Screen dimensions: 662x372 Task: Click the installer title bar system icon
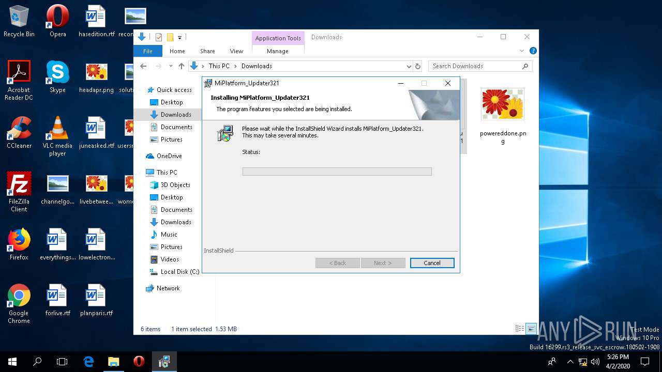(208, 83)
